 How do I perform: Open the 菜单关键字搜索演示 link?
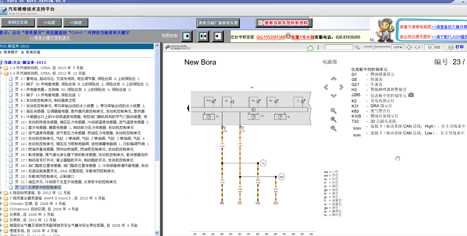(50, 38)
